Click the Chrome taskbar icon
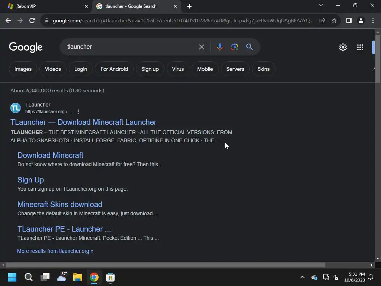 (94, 277)
